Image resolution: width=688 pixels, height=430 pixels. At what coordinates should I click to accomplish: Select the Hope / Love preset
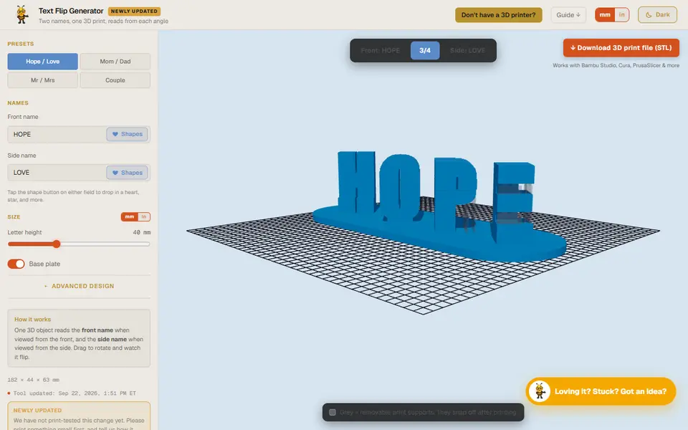[42, 62]
